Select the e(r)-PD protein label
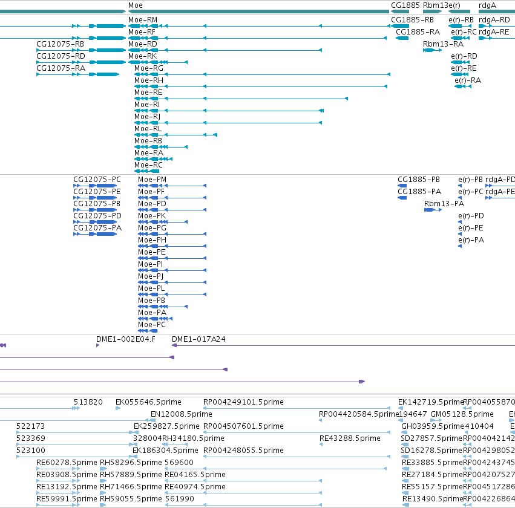The height and width of the screenshot is (508, 515). (x=471, y=216)
